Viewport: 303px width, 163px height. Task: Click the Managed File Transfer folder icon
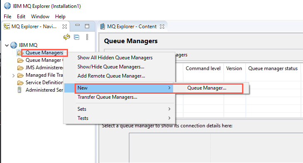[x=20, y=75]
